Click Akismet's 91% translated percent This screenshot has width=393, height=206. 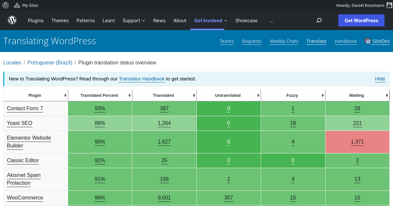pos(100,179)
